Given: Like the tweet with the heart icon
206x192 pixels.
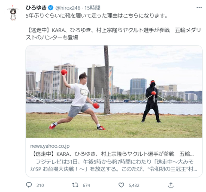Looking at the screenshot, I should [x=121, y=185].
